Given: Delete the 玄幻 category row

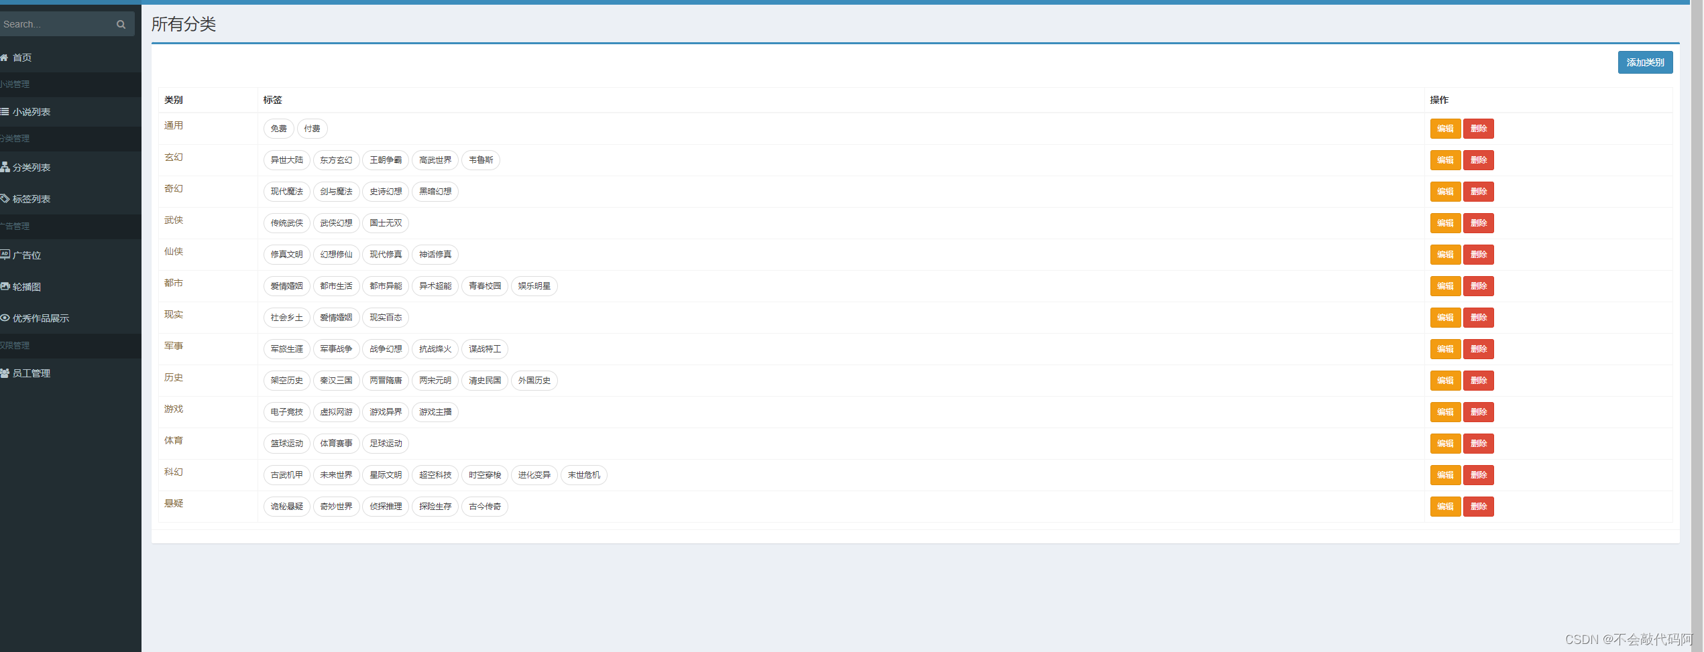Looking at the screenshot, I should (1479, 160).
